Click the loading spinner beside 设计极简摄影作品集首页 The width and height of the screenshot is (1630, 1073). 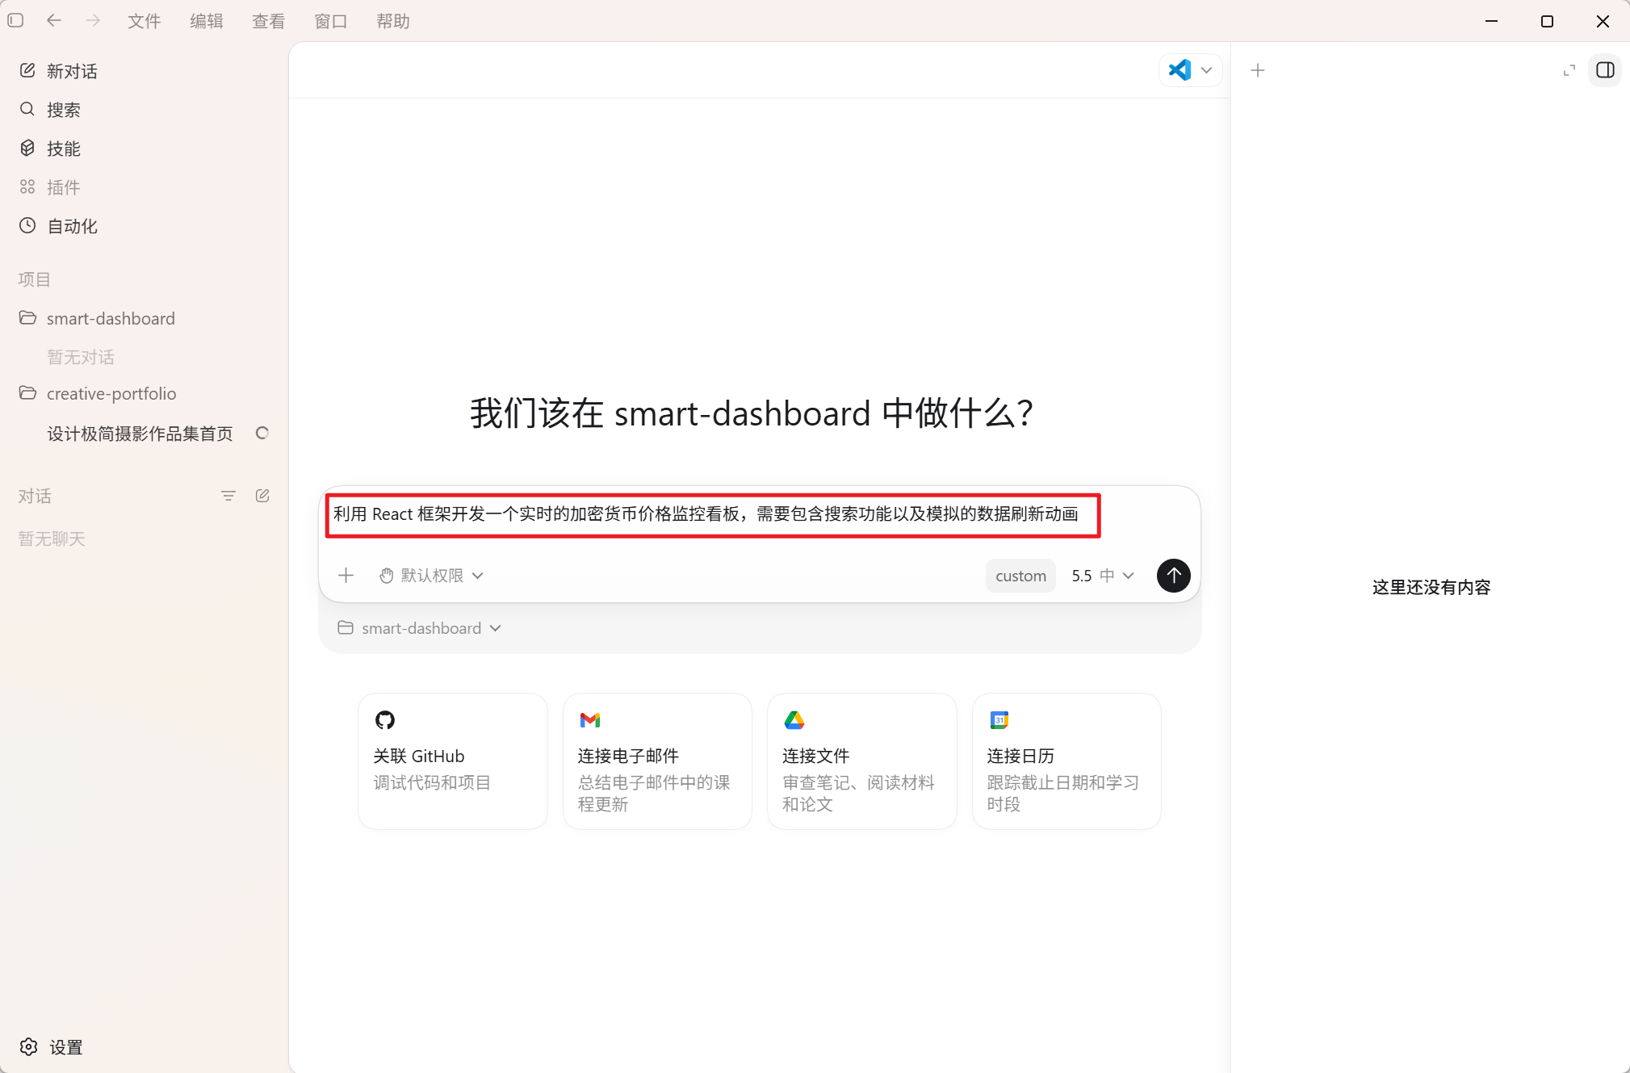pos(262,434)
